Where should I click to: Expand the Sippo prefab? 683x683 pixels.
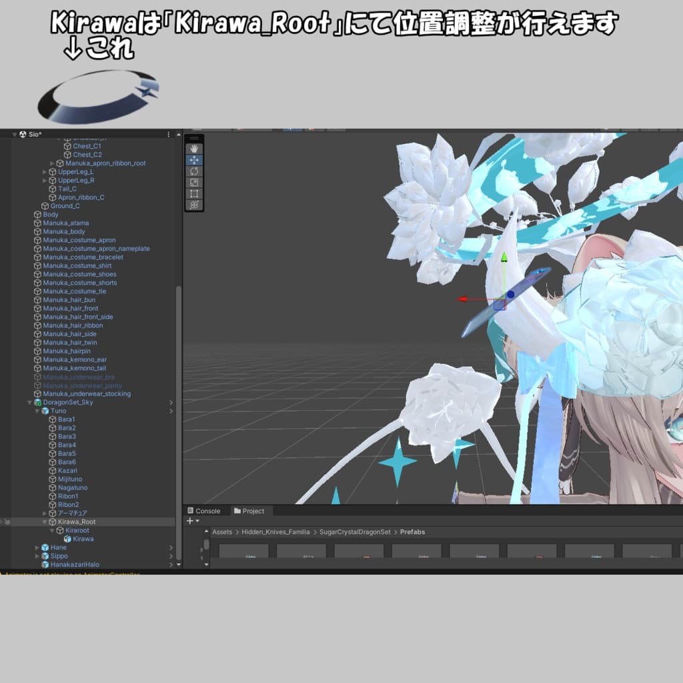coord(37,556)
